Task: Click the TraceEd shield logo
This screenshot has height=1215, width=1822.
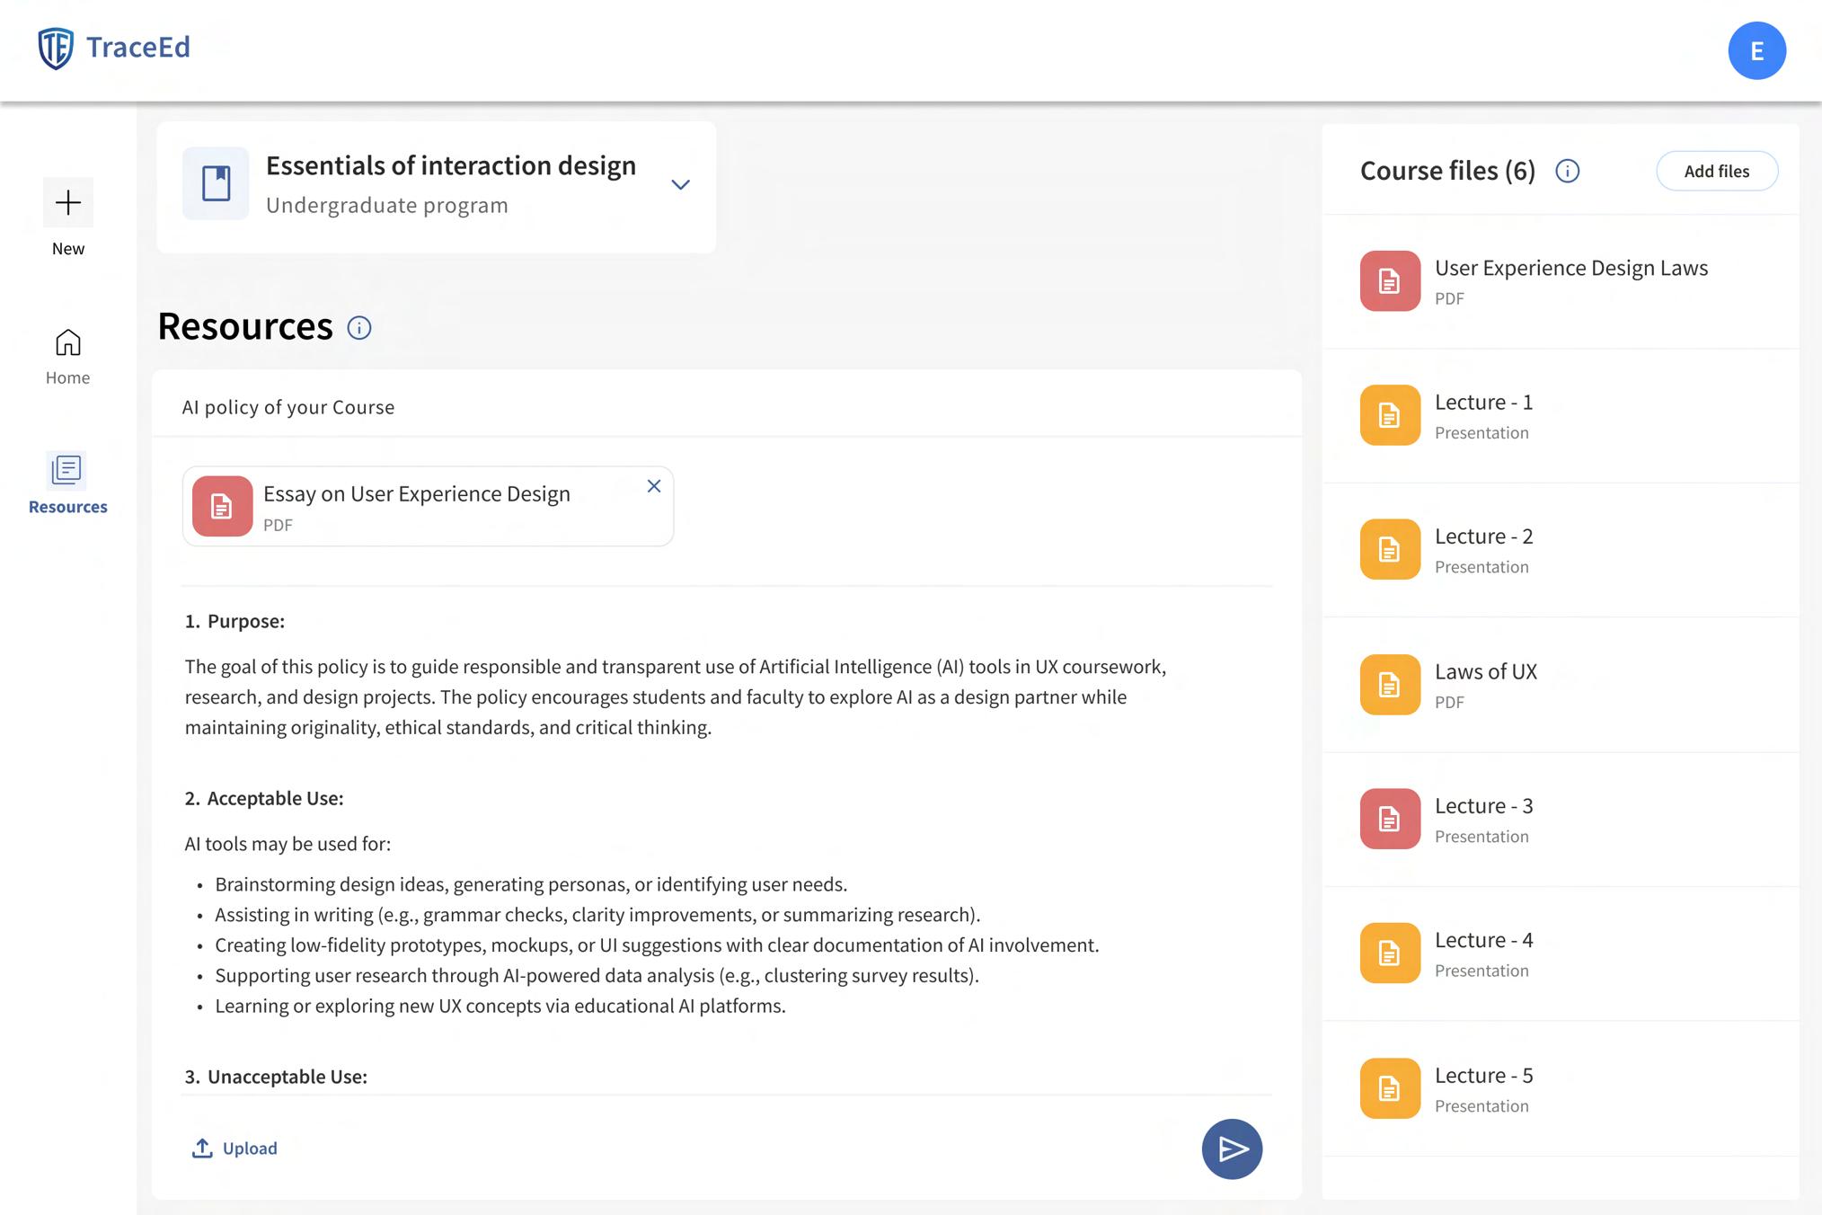Action: pos(56,48)
